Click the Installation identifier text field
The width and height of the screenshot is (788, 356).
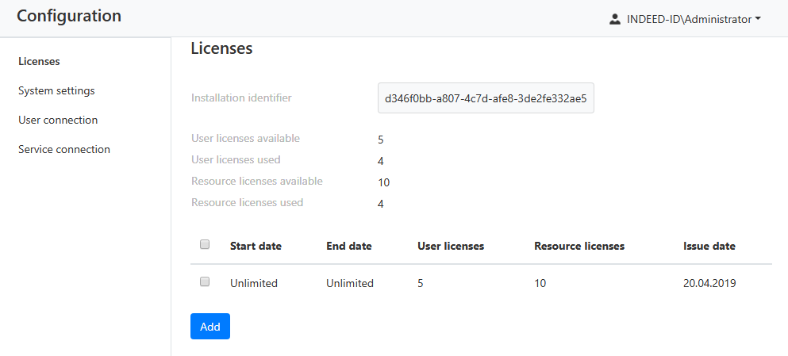pyautogui.click(x=485, y=98)
